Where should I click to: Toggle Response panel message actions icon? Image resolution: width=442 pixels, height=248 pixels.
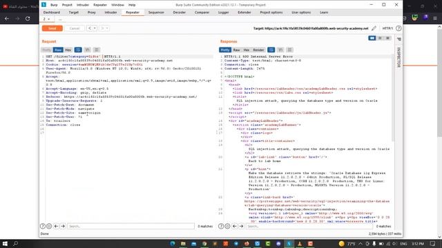point(271,50)
